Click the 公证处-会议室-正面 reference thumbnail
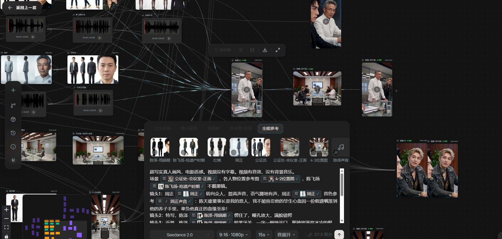The width and height of the screenshot is (502, 239). [x=290, y=147]
